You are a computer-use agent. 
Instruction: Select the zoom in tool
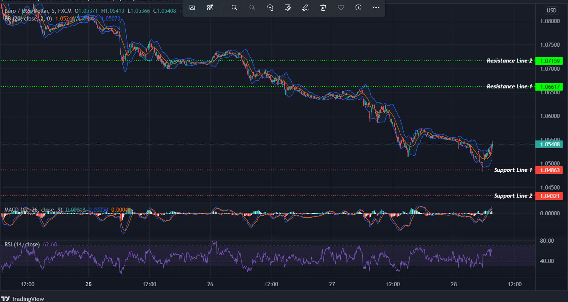234,7
